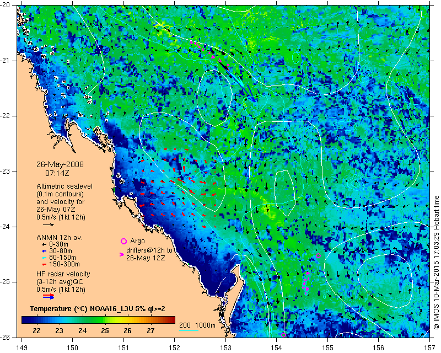This screenshot has width=441, height=353.
Task: Click the cyan line under 200 1000m label
Action: (189, 330)
